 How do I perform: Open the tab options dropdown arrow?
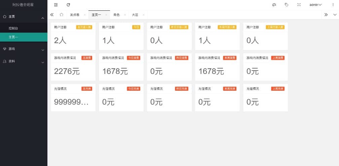[335, 15]
